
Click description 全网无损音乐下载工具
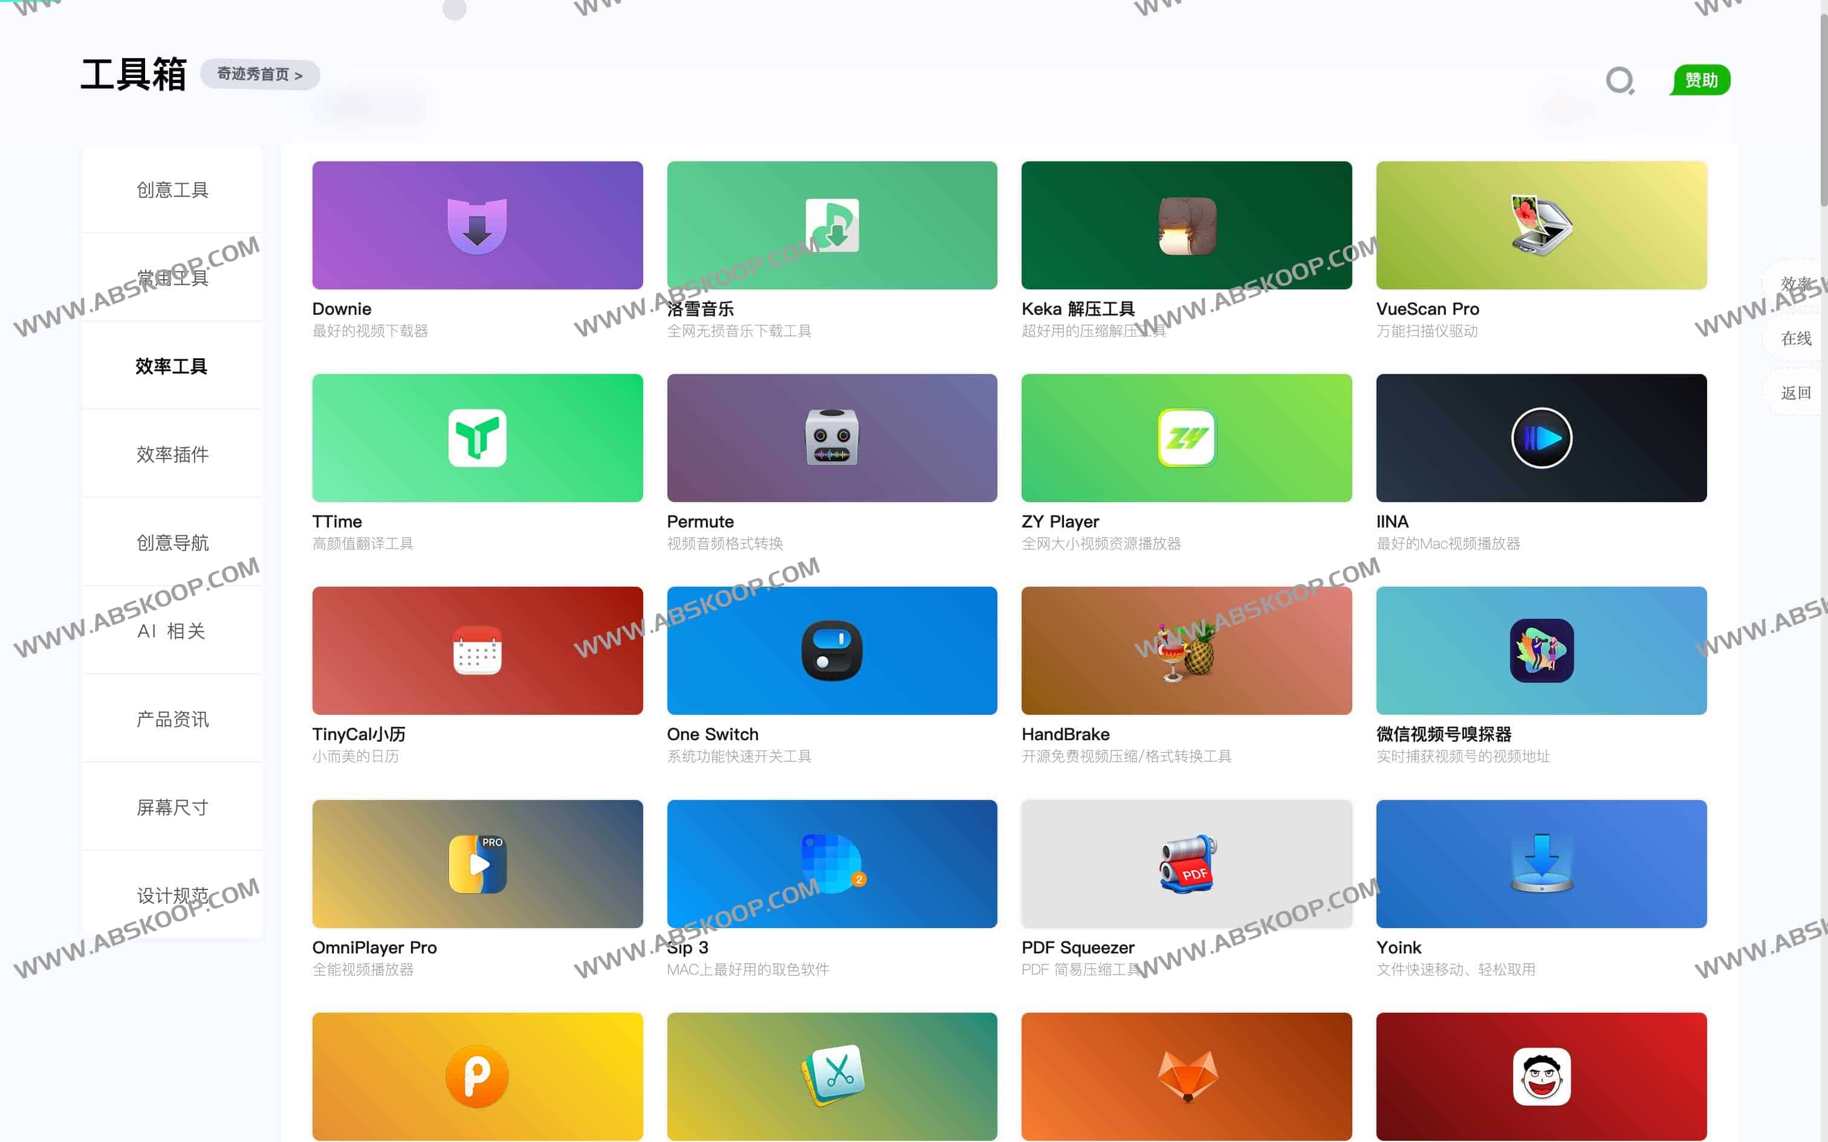tap(739, 331)
